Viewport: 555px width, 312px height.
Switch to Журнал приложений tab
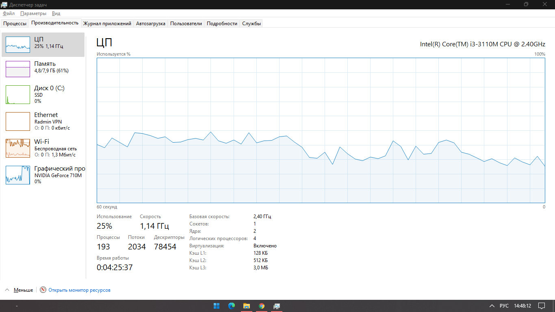point(107,24)
